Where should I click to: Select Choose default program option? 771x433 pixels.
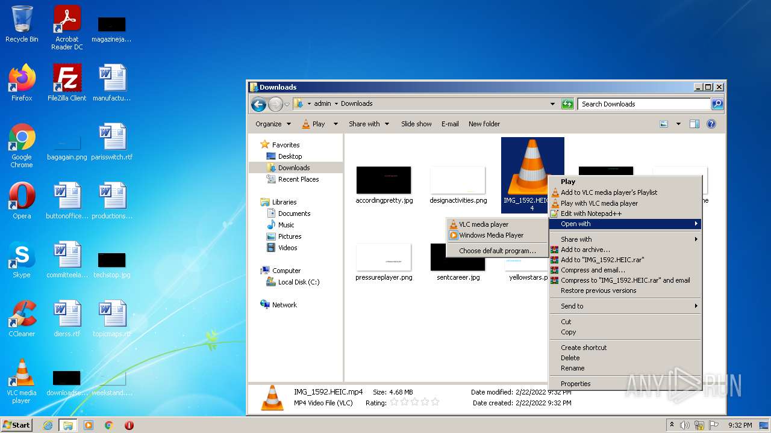pos(496,251)
